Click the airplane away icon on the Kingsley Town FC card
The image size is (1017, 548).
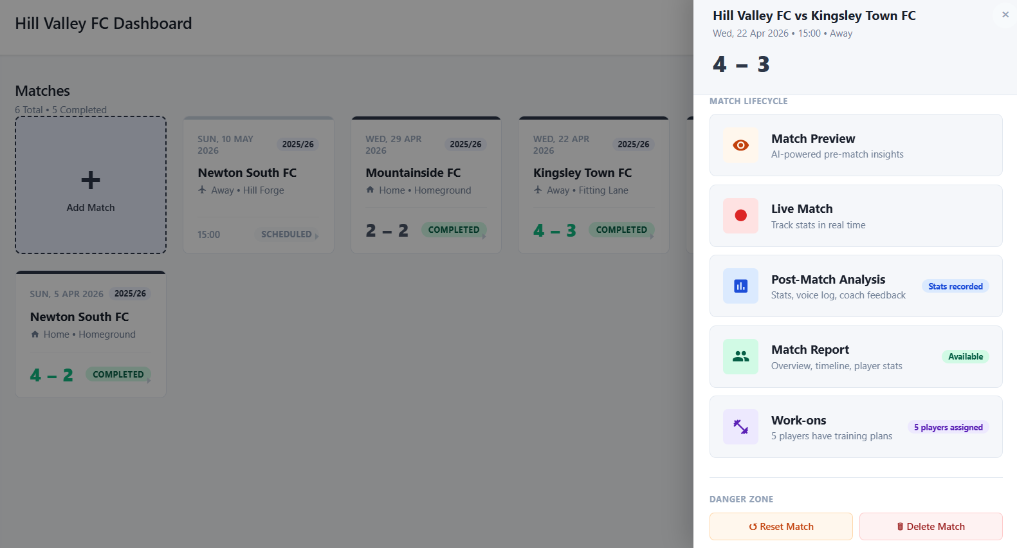[x=538, y=190]
